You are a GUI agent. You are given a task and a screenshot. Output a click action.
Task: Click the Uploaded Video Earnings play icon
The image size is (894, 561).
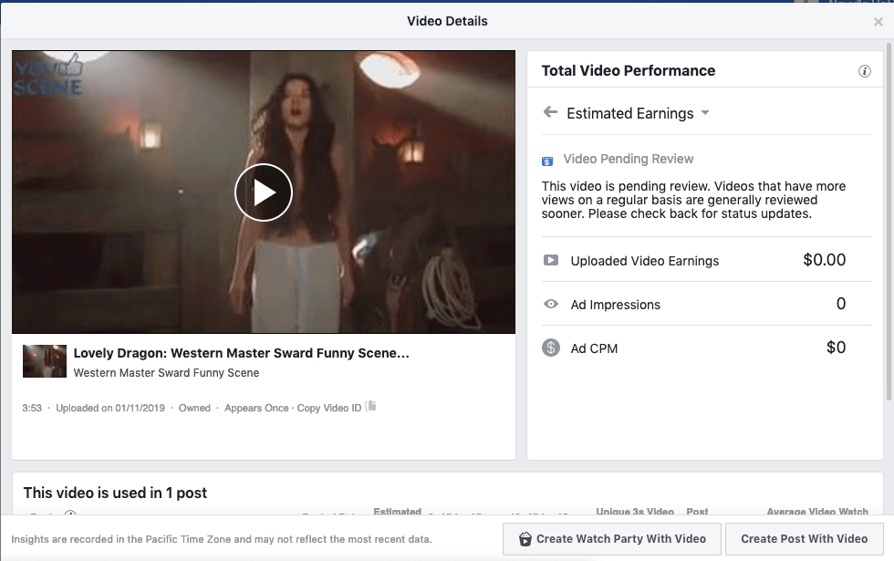[x=551, y=261]
